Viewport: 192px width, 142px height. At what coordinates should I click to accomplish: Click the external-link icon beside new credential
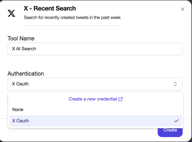click(120, 99)
